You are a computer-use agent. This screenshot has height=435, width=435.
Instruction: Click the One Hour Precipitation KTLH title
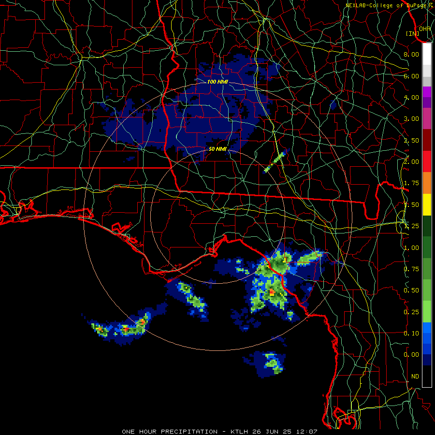coord(219,432)
